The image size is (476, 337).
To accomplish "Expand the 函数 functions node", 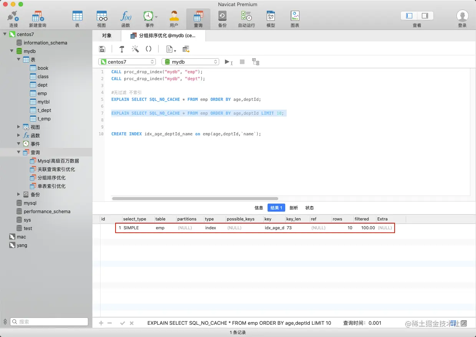I will pos(18,135).
